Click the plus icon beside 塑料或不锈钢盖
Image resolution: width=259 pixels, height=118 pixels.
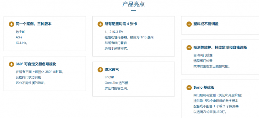189,24
